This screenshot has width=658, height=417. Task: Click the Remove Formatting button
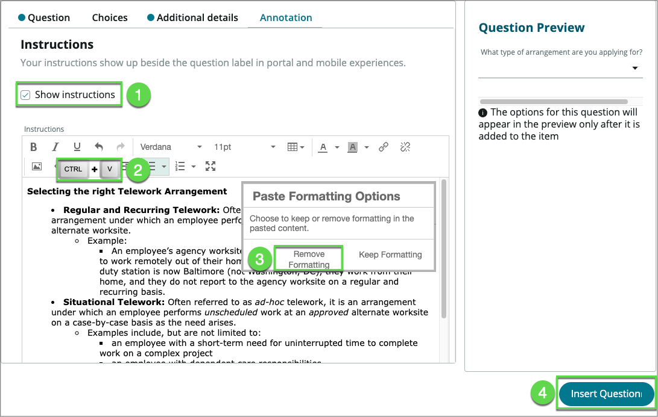click(x=309, y=259)
